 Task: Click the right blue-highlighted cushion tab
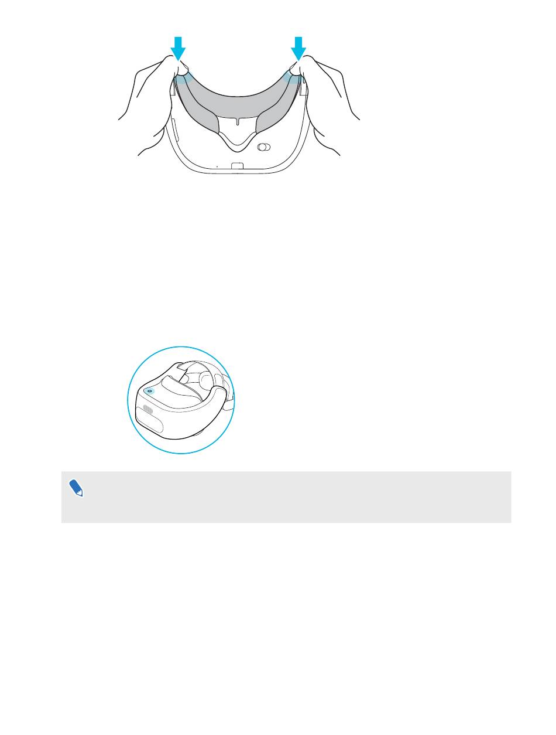click(293, 77)
